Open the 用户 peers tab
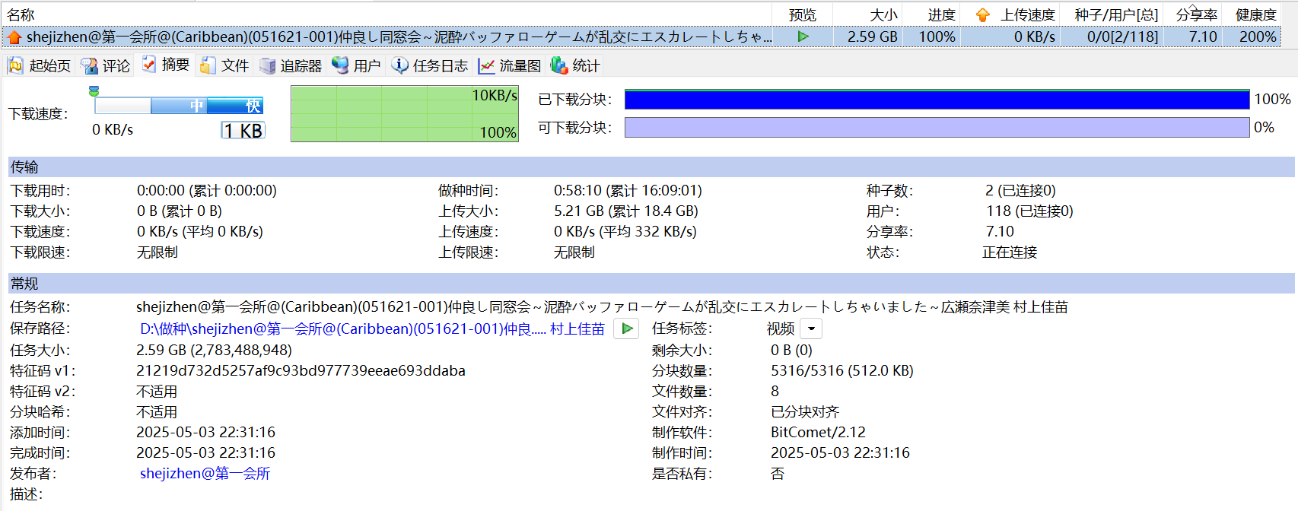 pos(356,66)
